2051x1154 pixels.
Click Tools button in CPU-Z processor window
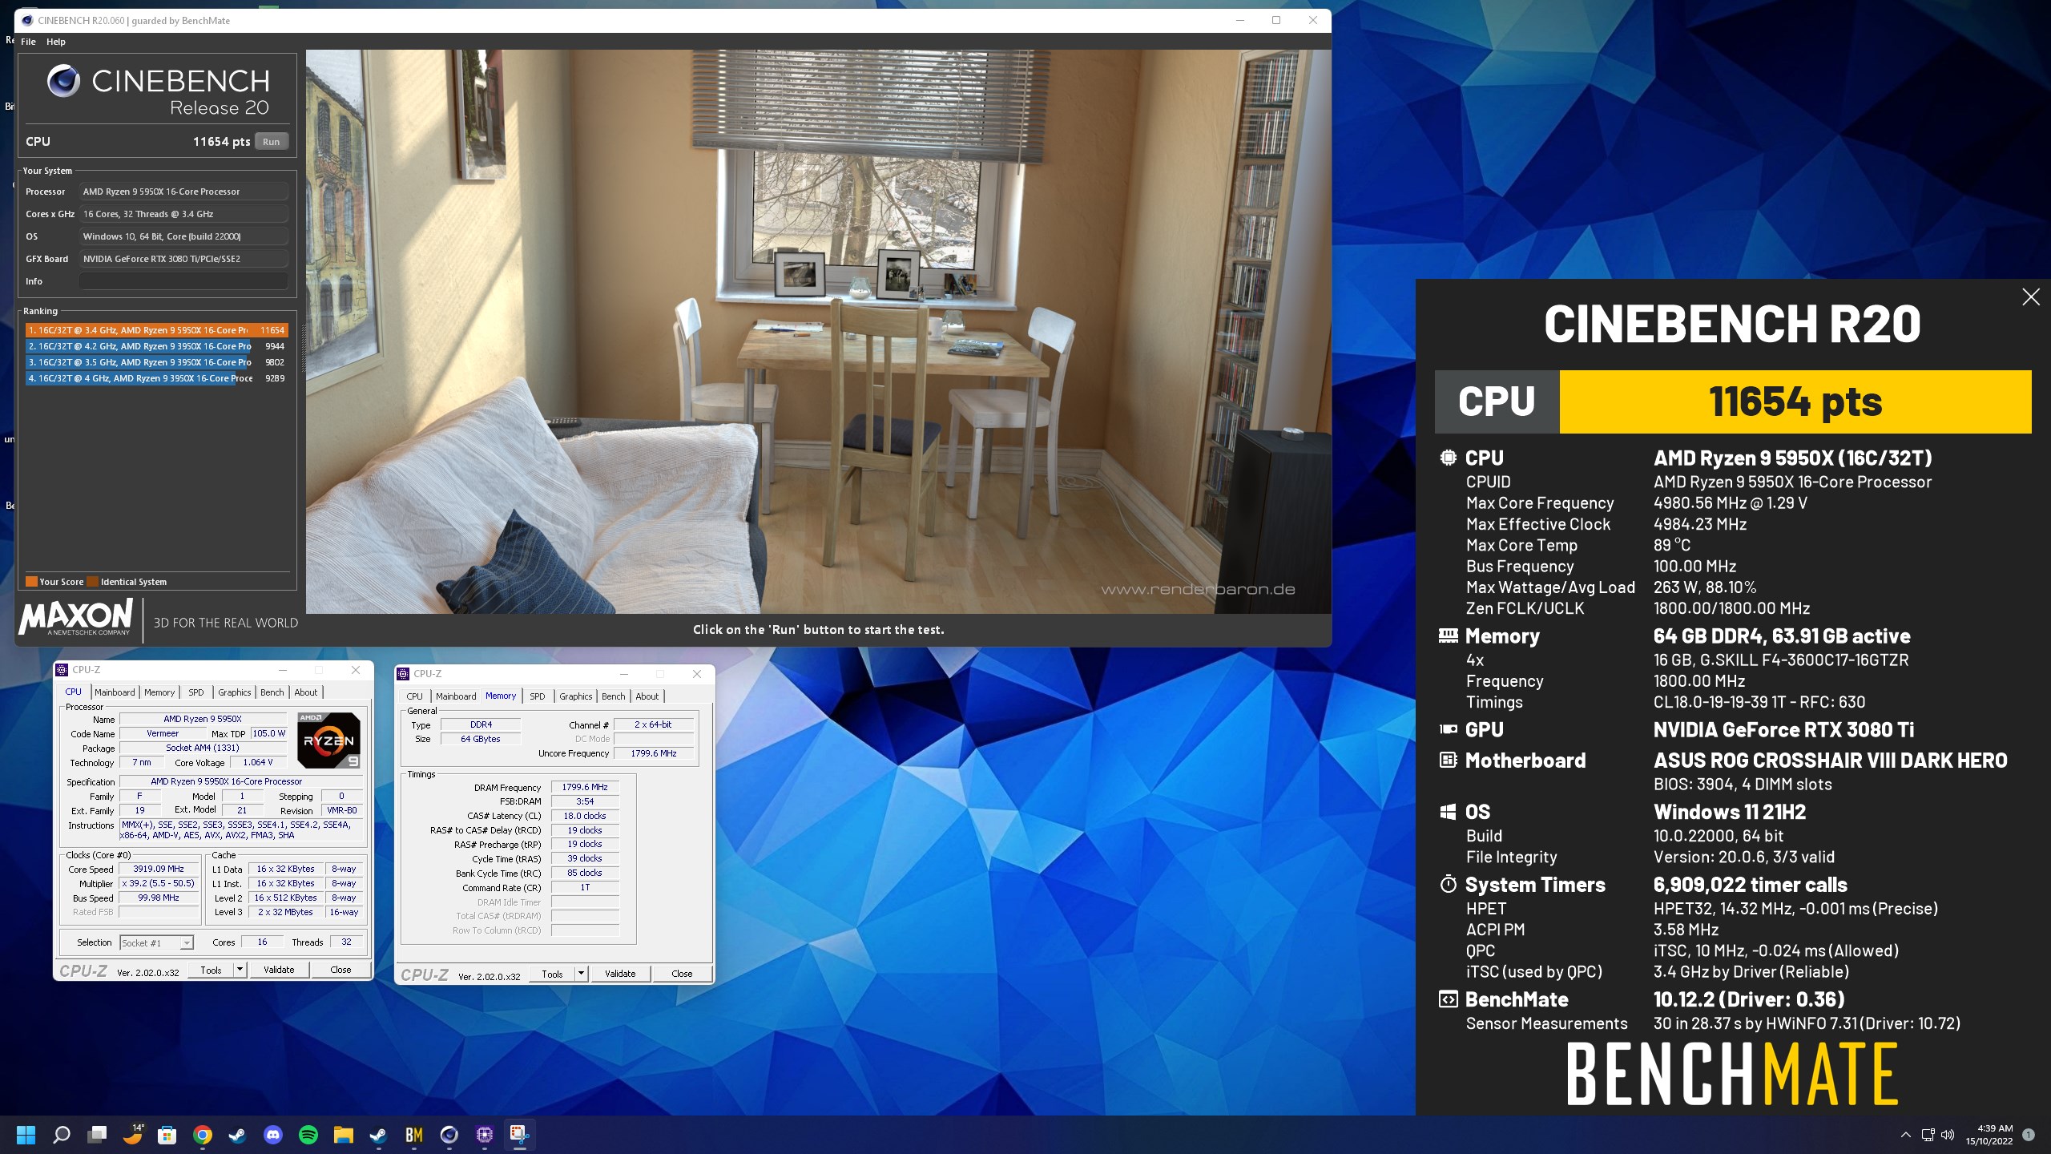coord(211,970)
